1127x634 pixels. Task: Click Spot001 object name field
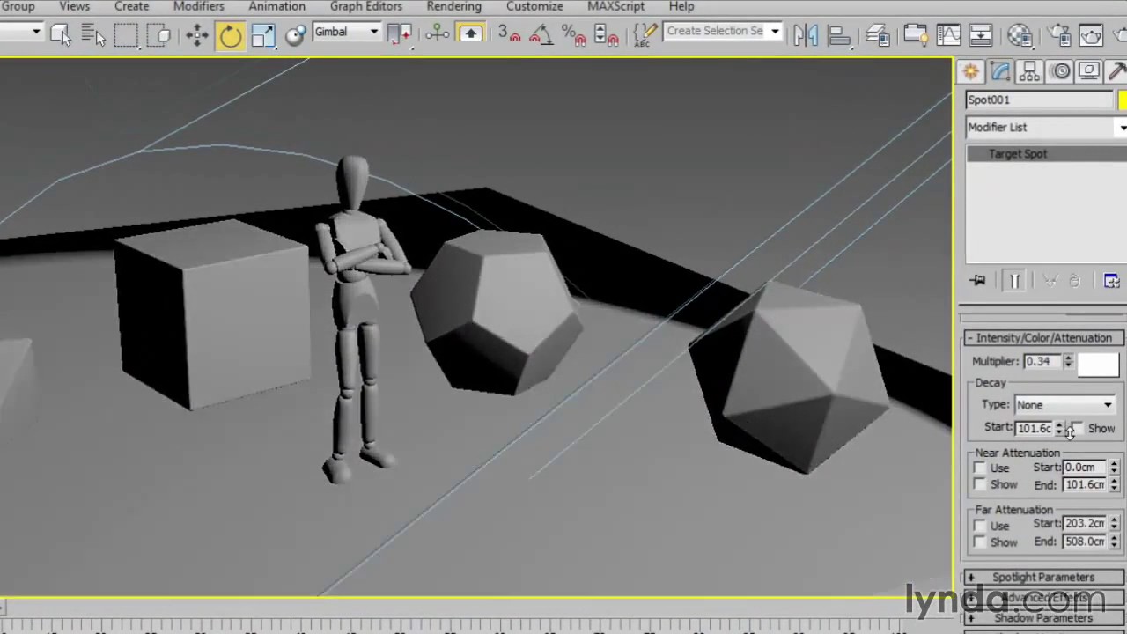(1039, 100)
